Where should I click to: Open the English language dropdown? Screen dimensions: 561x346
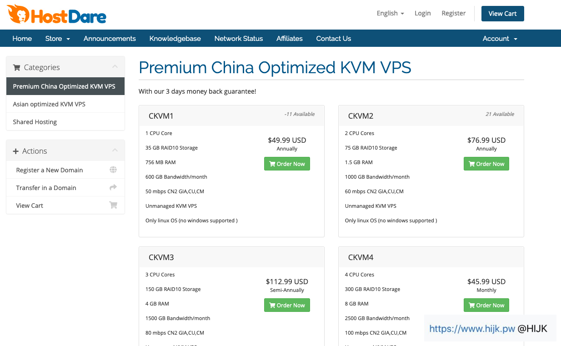pyautogui.click(x=390, y=13)
